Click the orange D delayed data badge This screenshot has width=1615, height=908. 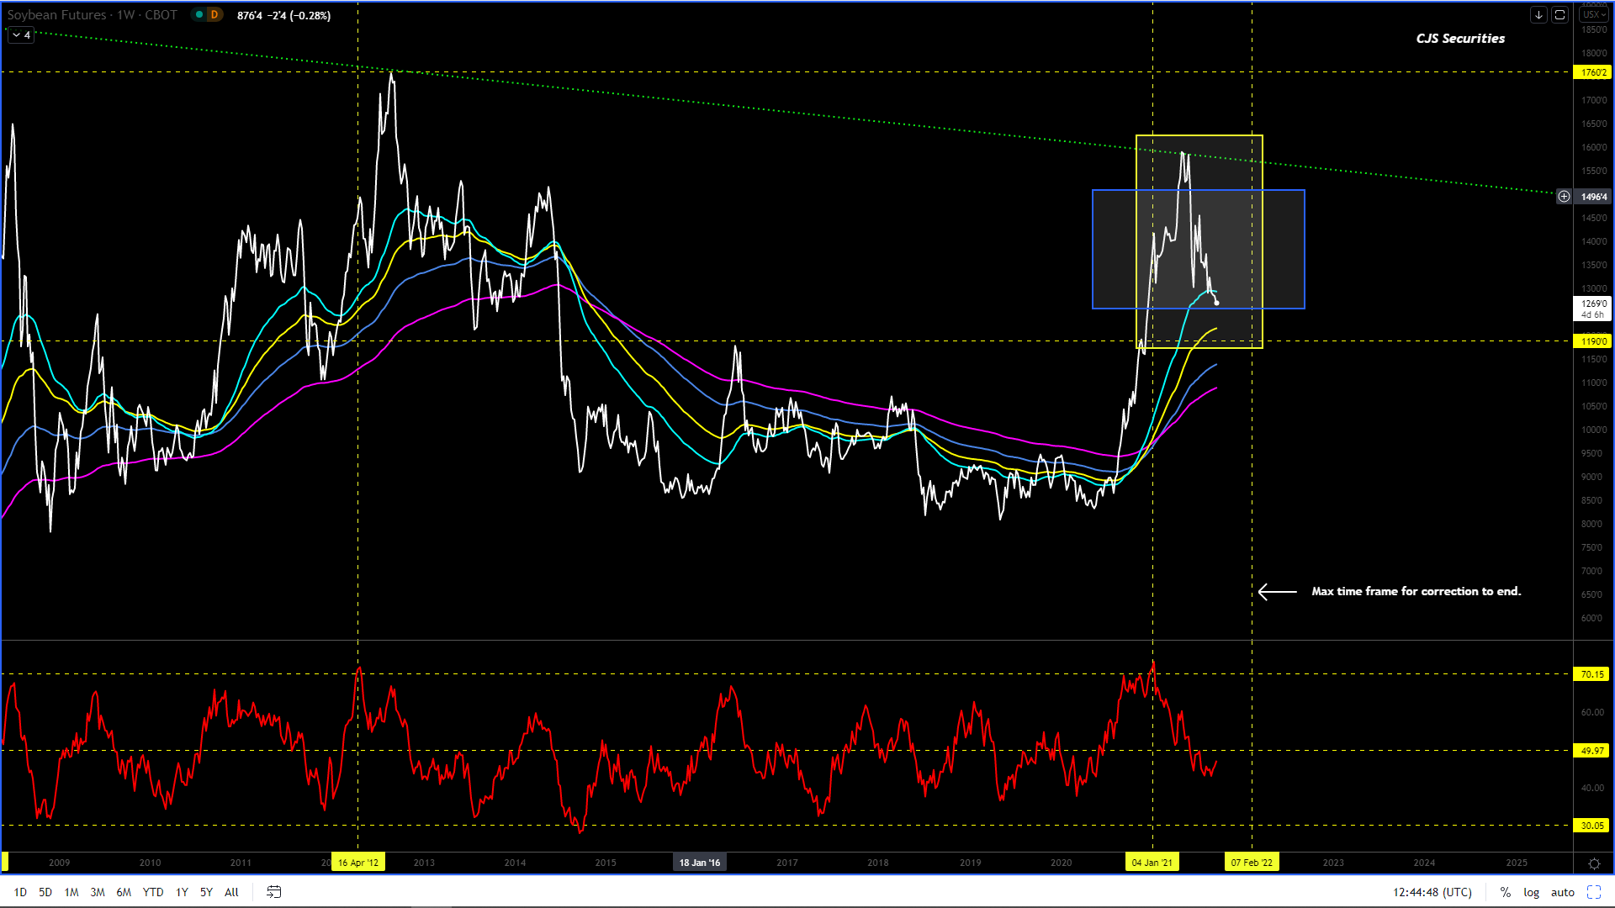[x=214, y=14]
